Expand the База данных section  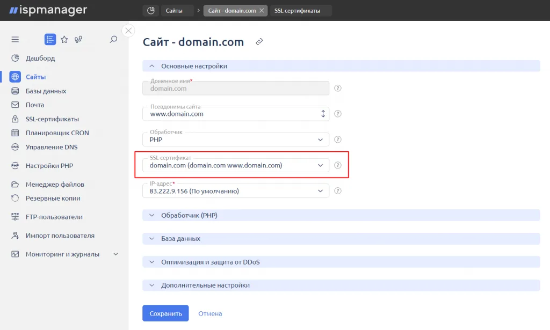coord(341,239)
